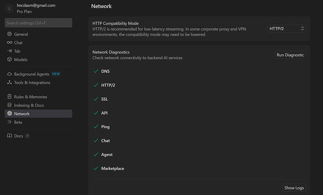Click the Marketplace diagnostic checkmark
The height and width of the screenshot is (195, 323).
[96, 168]
